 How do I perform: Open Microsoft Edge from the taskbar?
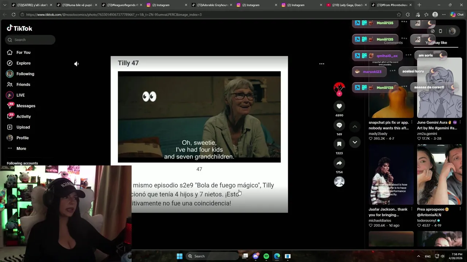pos(277,256)
